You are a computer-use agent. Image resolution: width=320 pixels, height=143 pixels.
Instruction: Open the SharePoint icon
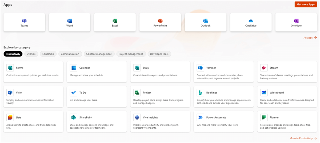73,118
